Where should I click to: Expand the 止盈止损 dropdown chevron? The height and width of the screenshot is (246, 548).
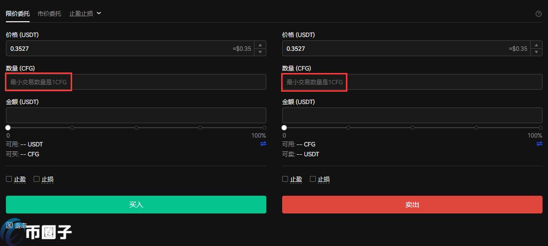click(x=98, y=13)
